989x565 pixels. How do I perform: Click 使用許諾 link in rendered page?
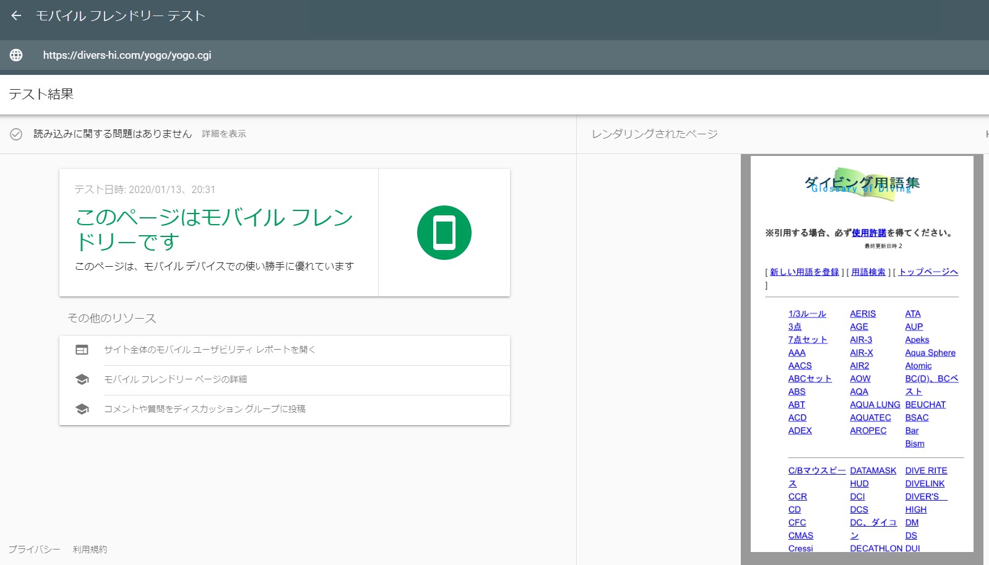(x=869, y=233)
